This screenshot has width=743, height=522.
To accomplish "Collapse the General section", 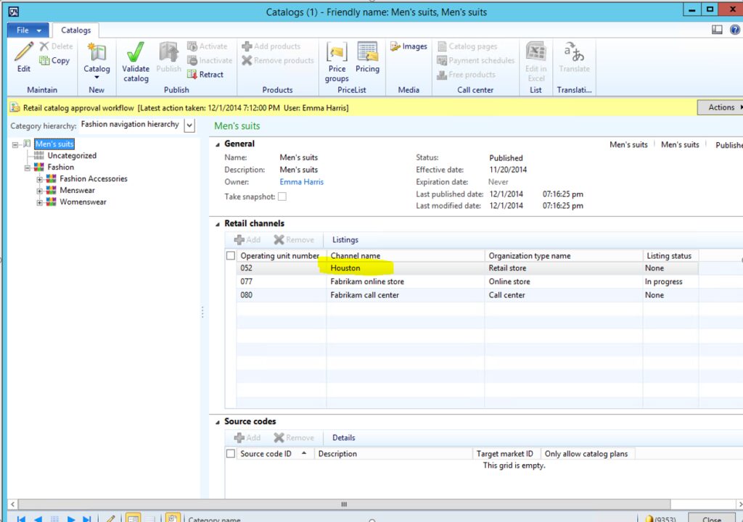I will click(x=218, y=144).
